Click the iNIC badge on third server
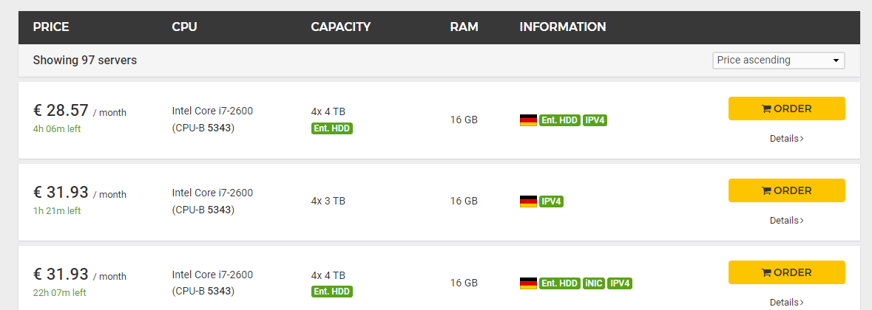 coord(594,283)
